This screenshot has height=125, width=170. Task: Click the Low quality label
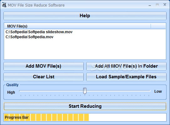click(158, 91)
